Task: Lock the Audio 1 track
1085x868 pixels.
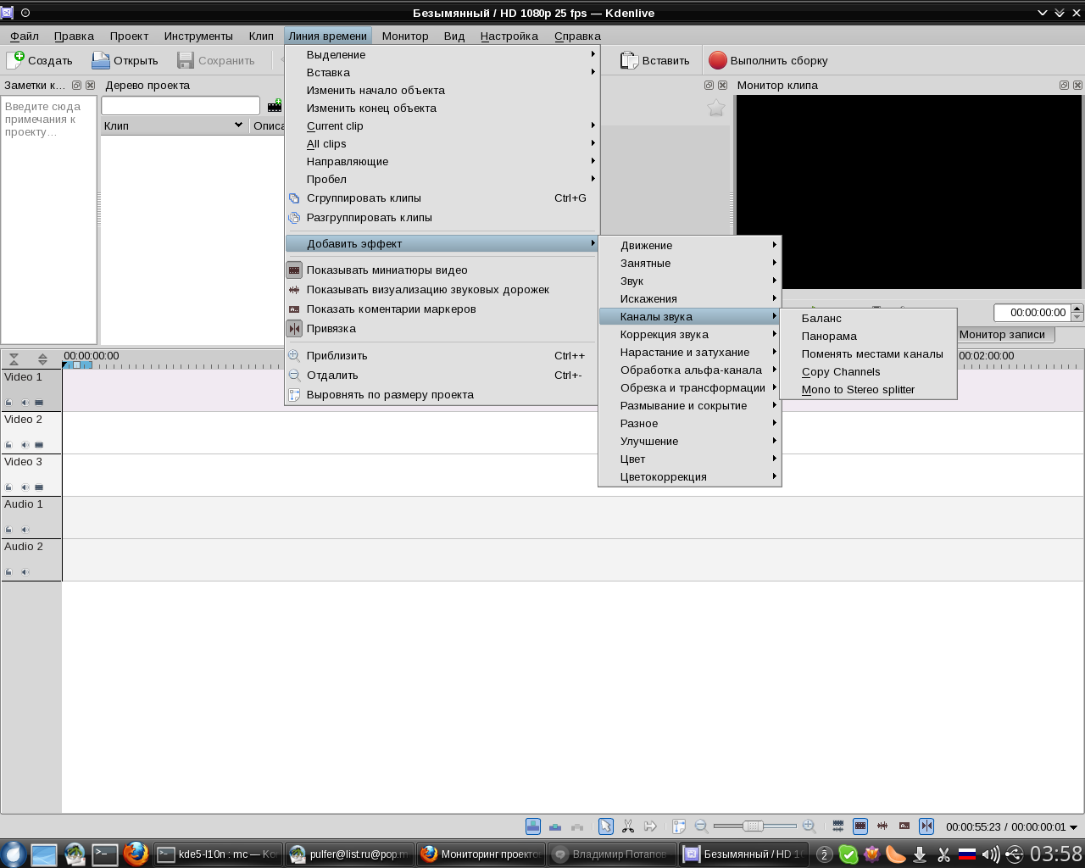Action: pos(9,530)
